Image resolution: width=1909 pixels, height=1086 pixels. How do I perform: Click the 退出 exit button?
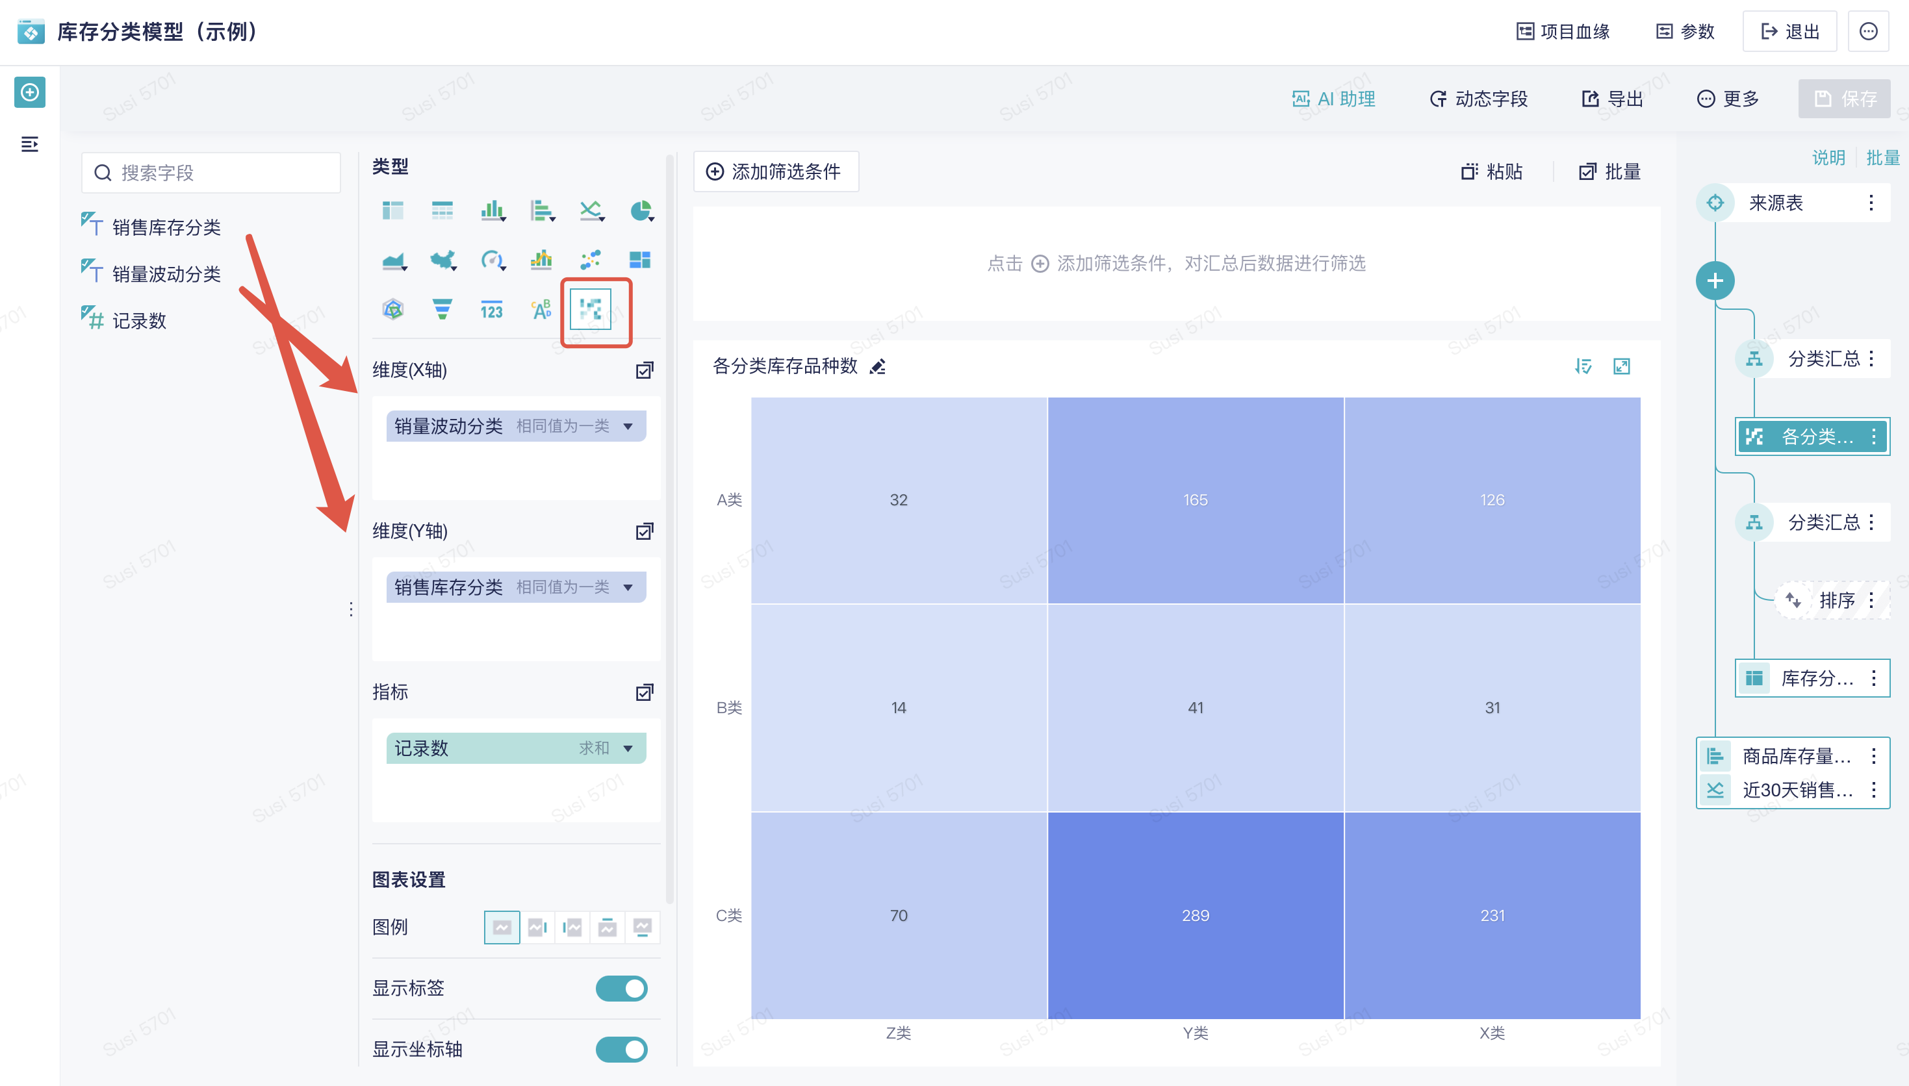tap(1789, 32)
